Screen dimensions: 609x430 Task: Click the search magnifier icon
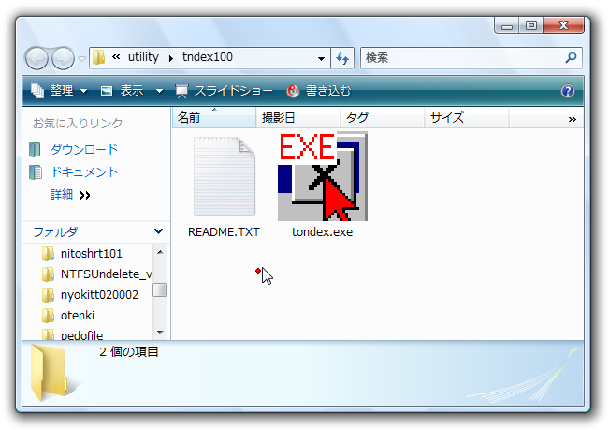point(571,58)
